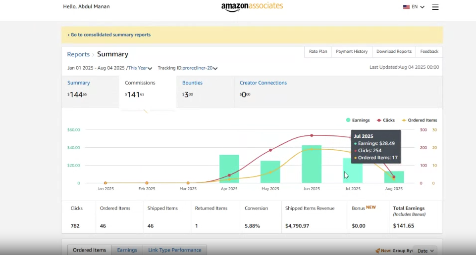Image resolution: width=476 pixels, height=255 pixels.
Task: Click Shipped Items Revenue $4,790.97
Action: coord(297,226)
